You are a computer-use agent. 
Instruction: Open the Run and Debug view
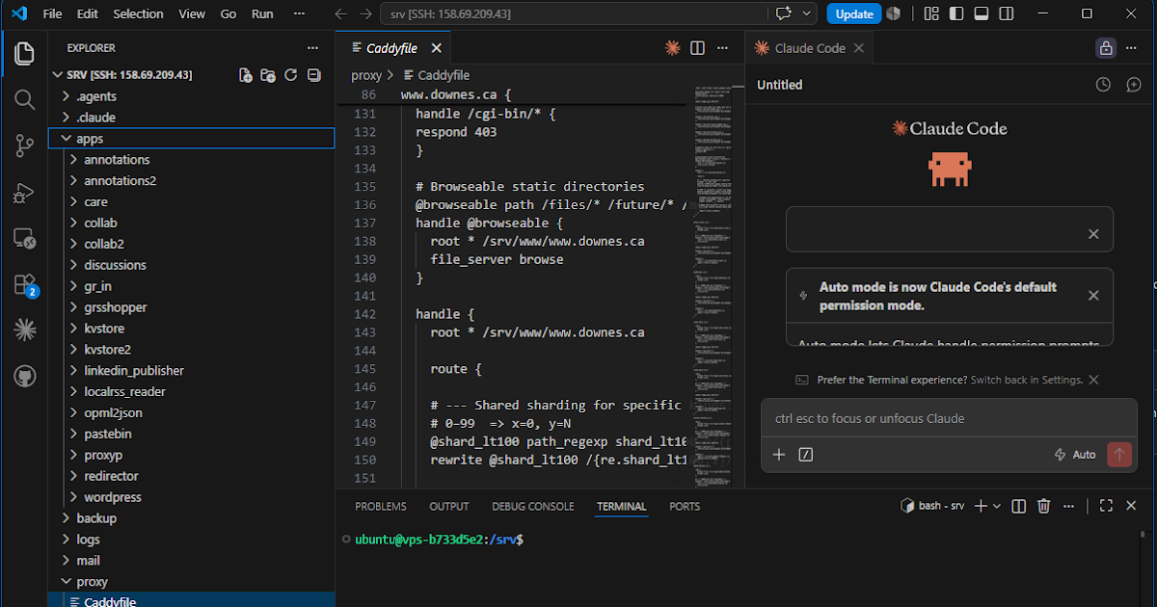click(x=24, y=193)
